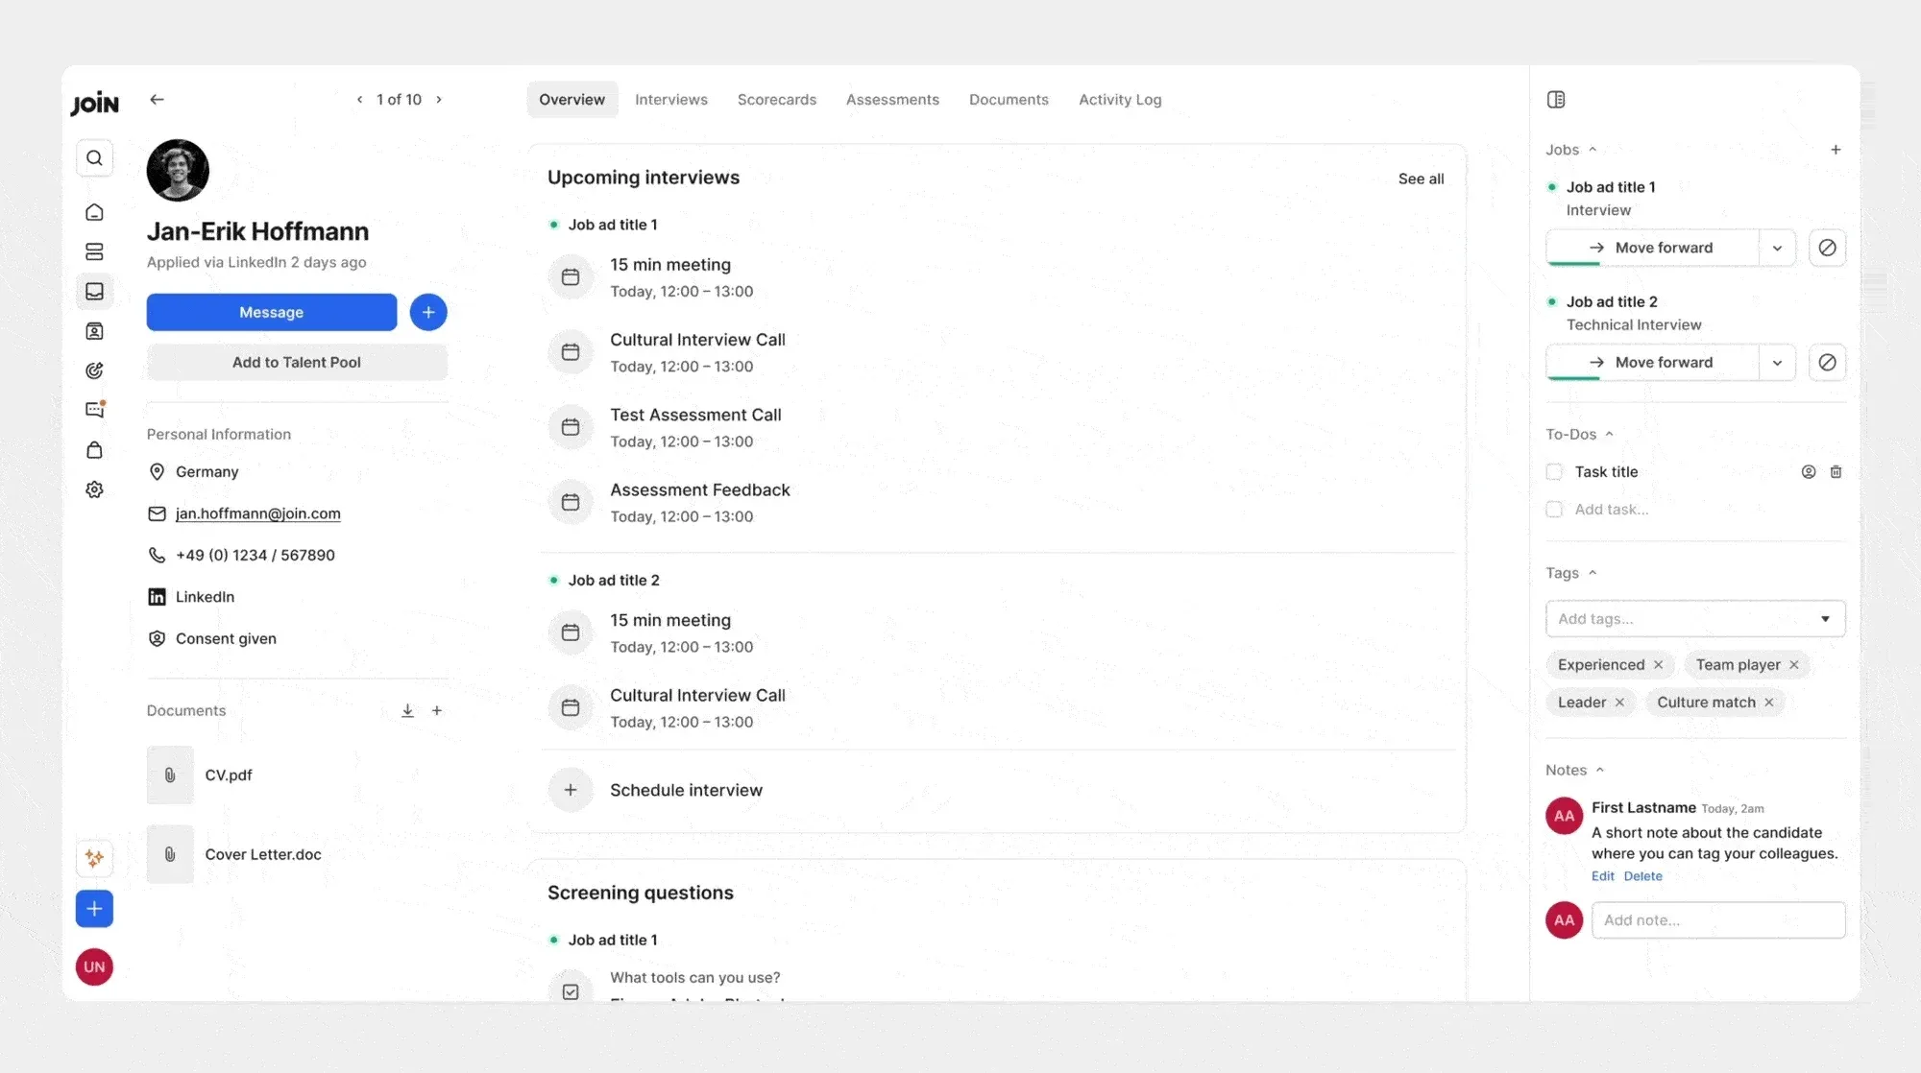Click the sparkle AI assistant icon

94,858
